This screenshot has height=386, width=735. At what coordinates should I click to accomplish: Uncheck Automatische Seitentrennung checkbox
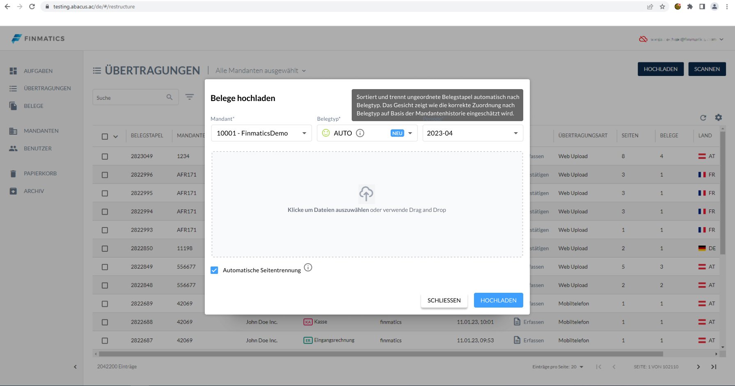coord(214,270)
